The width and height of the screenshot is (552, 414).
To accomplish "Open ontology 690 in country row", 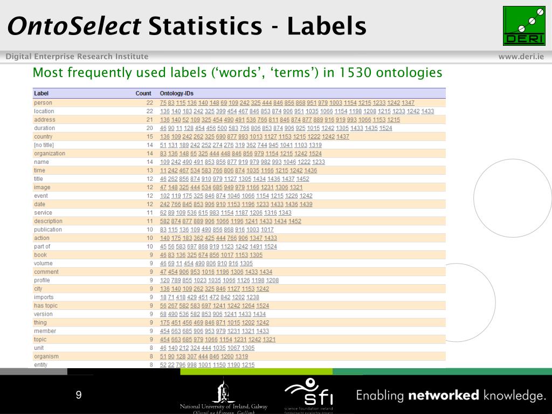I will coord(220,136).
